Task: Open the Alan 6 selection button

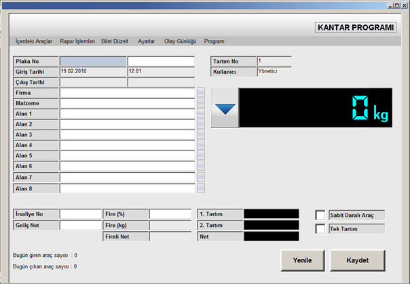Action: click(x=201, y=165)
